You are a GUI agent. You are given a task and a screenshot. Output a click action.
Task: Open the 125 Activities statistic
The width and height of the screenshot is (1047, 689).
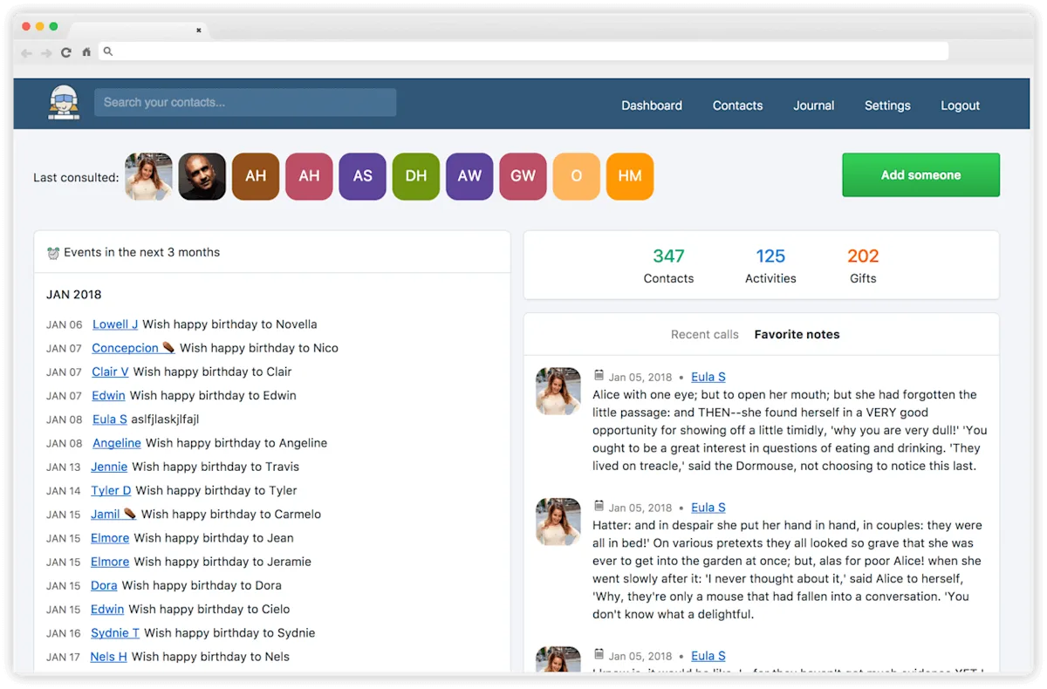coord(770,266)
